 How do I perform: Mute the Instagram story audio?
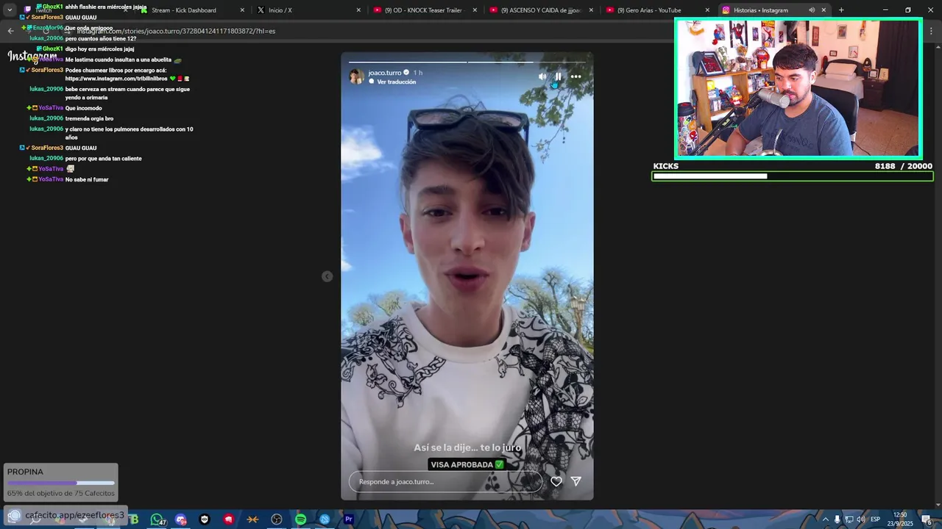coord(542,76)
